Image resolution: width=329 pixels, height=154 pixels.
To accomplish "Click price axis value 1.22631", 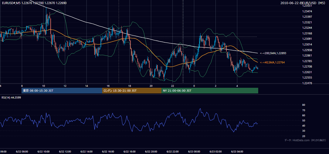I will pos(307,72).
